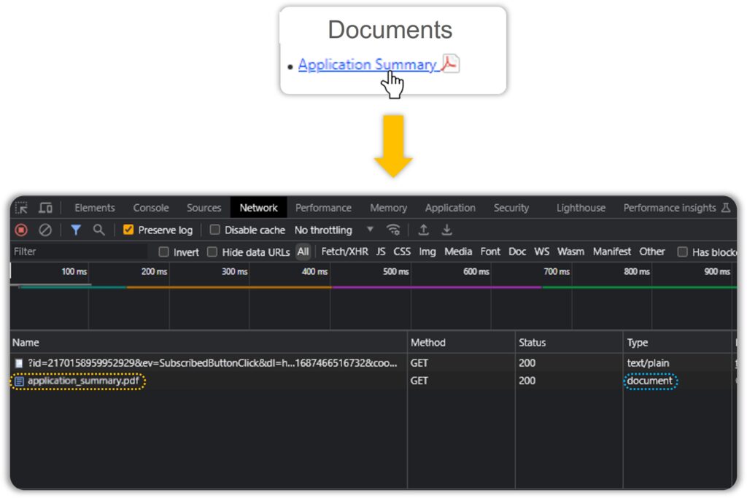Click the text/plain type cell
The width and height of the screenshot is (747, 498).
click(648, 363)
